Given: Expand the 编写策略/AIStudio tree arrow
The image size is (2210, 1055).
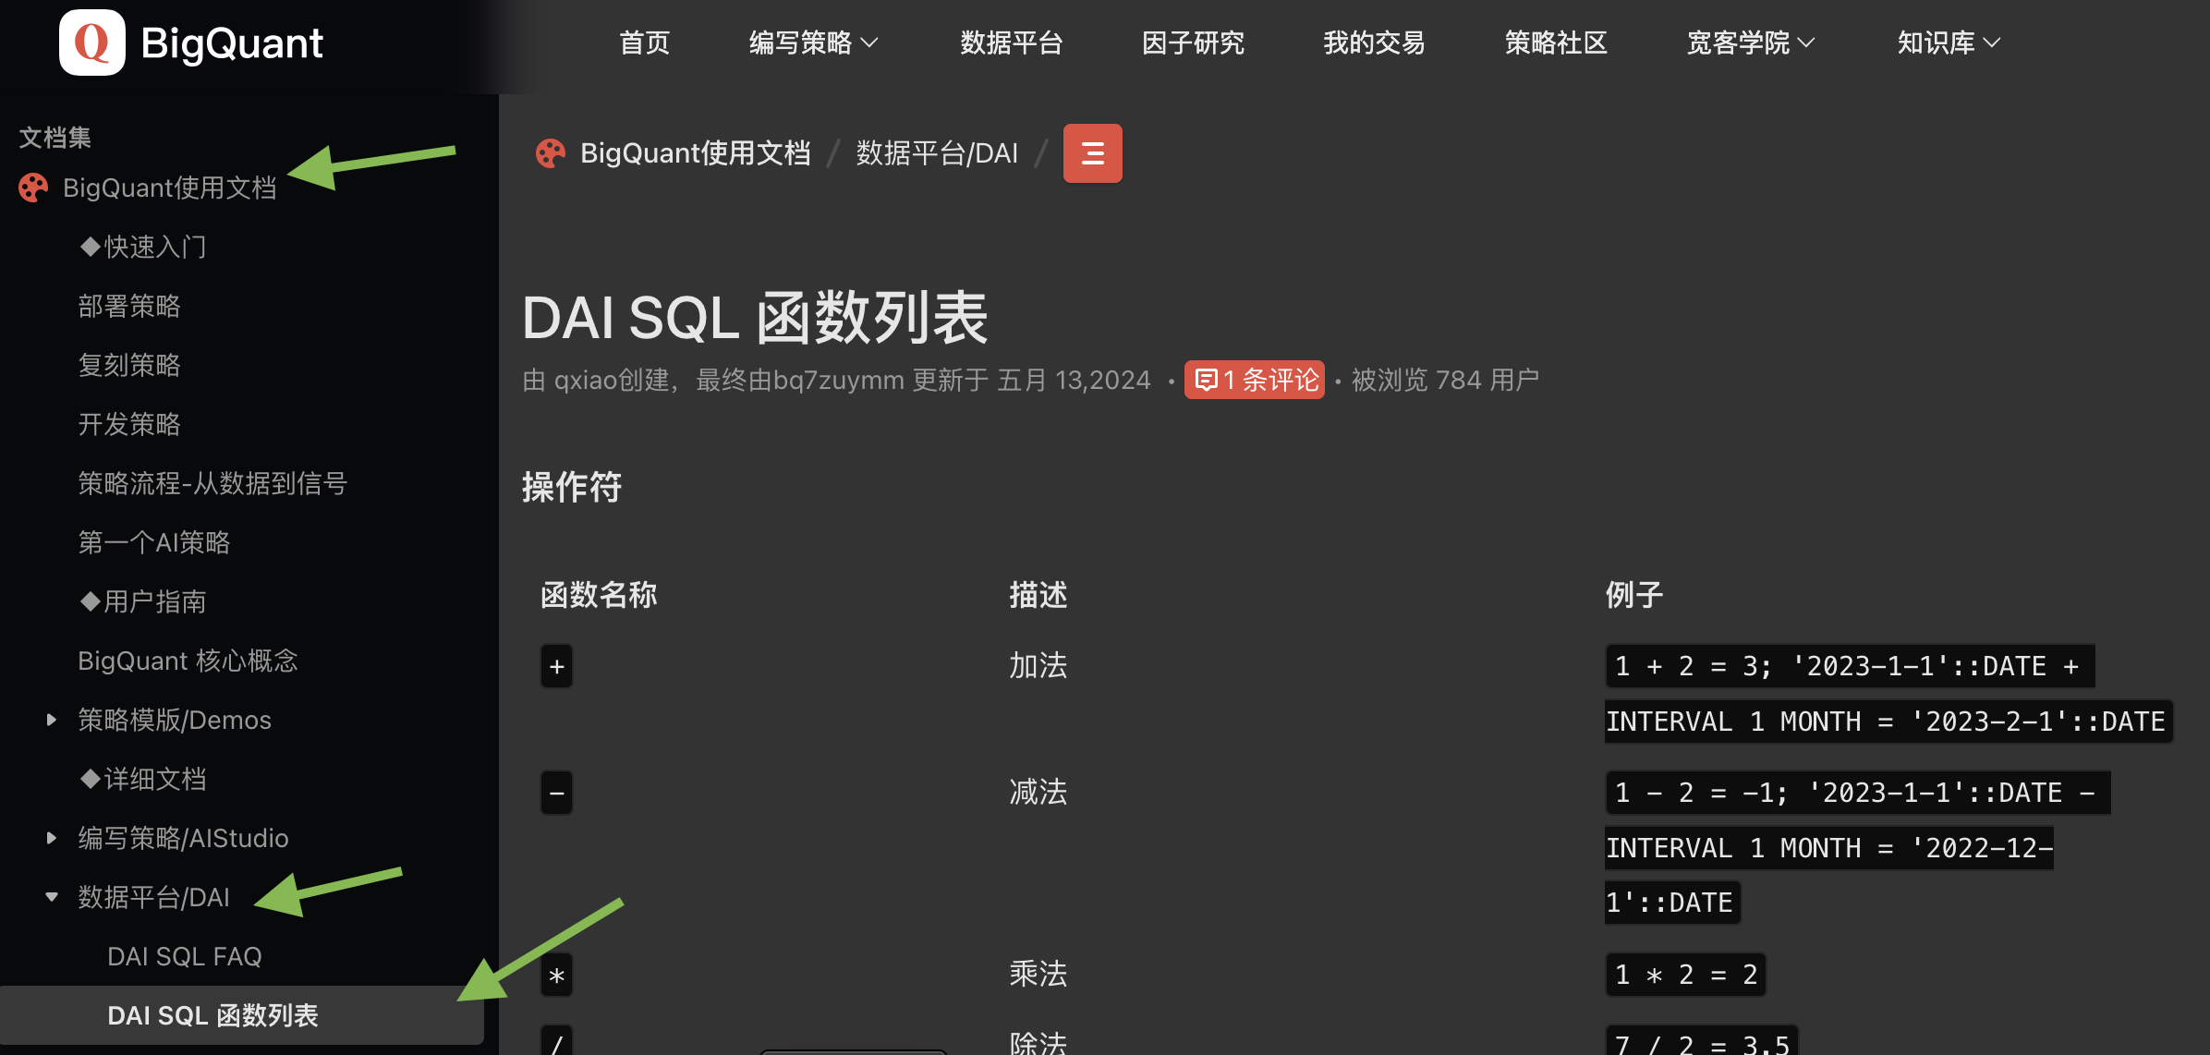Looking at the screenshot, I should click(x=52, y=838).
